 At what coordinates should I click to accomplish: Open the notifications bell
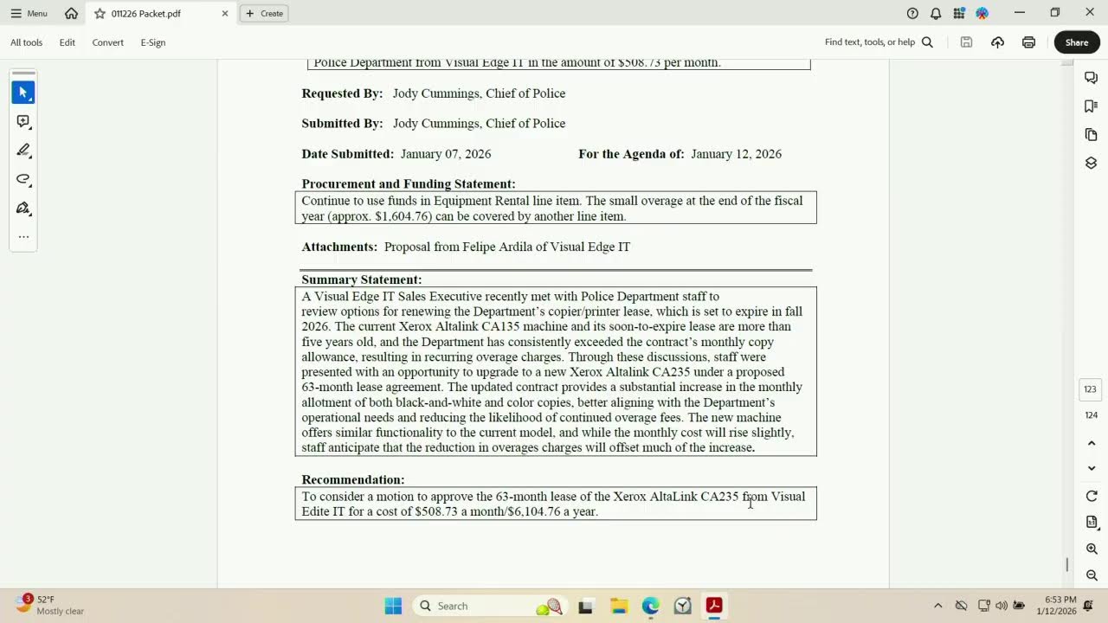(936, 13)
